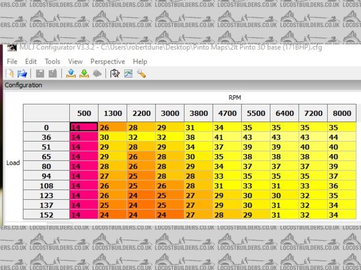Open the Tools menu

click(x=52, y=61)
